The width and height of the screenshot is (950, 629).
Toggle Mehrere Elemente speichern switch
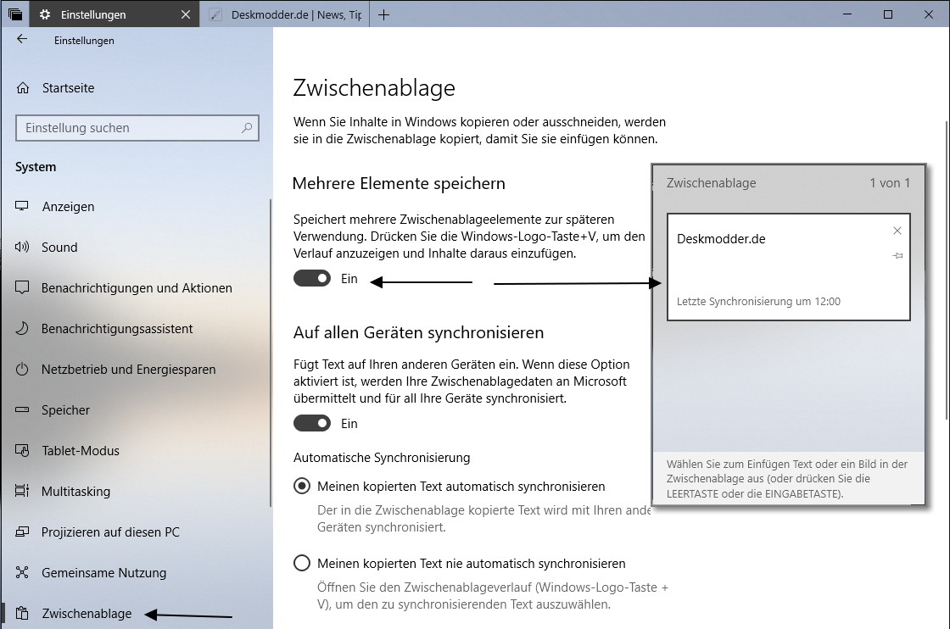[312, 279]
